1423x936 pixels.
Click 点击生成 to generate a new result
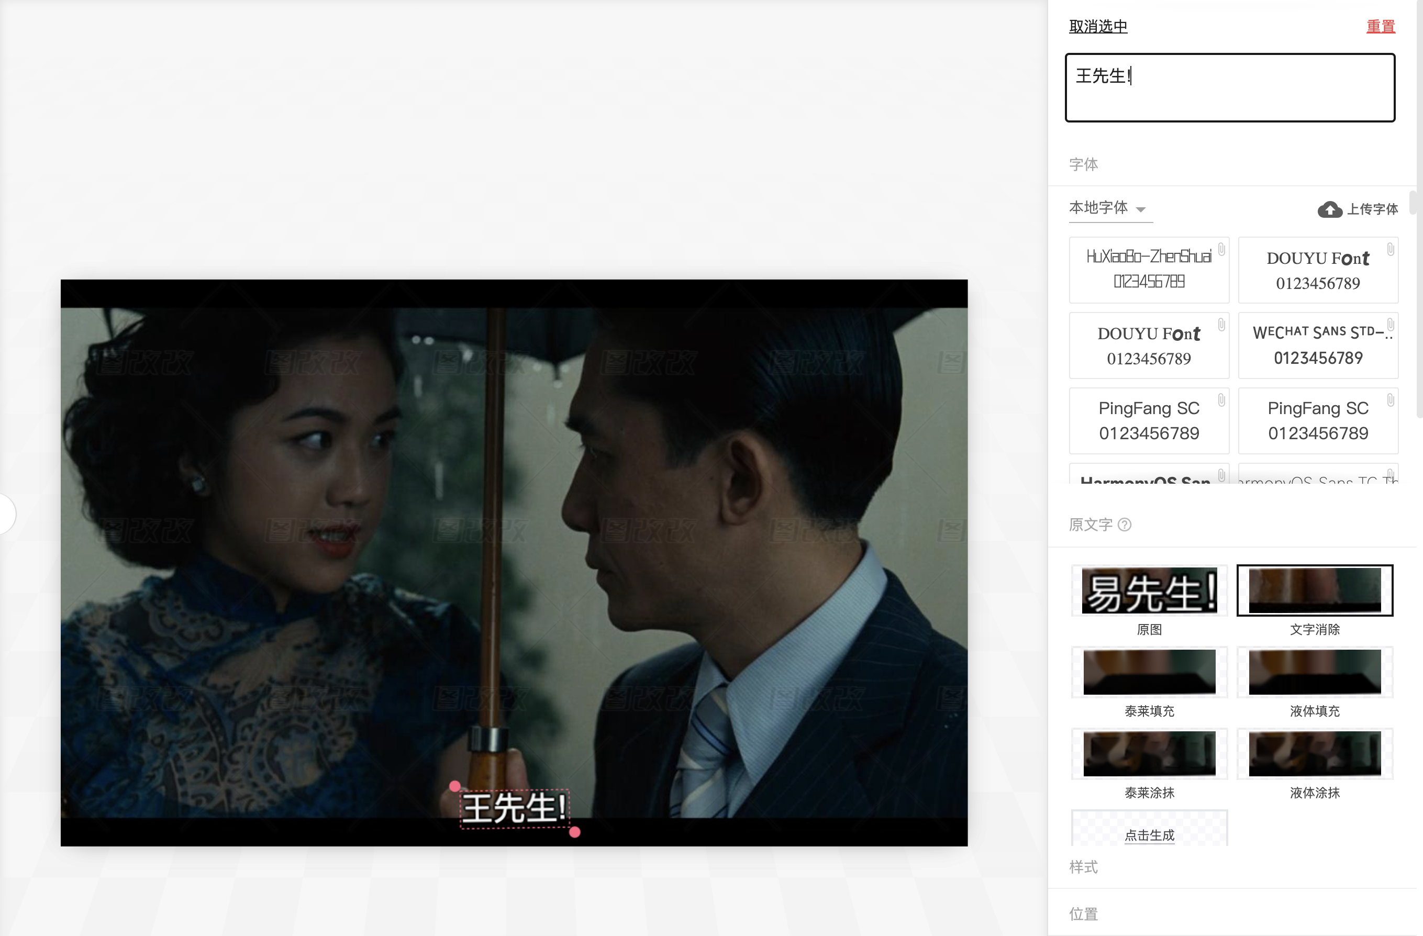pyautogui.click(x=1149, y=836)
